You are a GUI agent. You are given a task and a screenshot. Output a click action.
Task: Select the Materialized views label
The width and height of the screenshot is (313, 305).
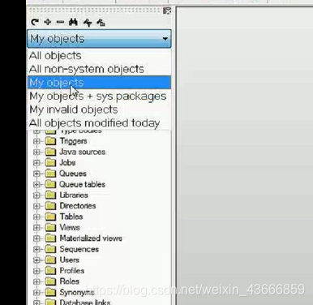click(x=91, y=238)
